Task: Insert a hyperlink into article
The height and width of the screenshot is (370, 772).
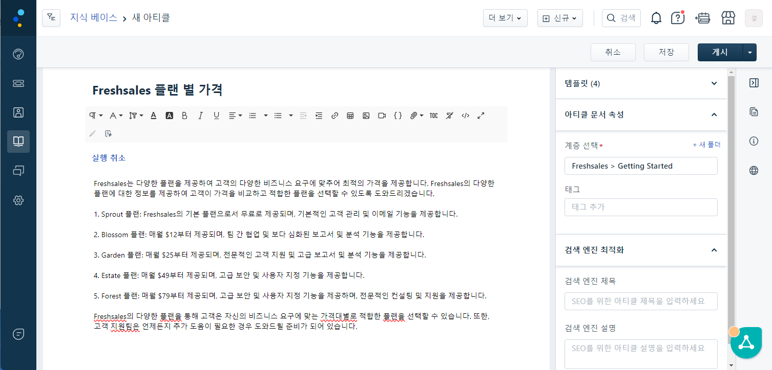Action: pos(335,115)
